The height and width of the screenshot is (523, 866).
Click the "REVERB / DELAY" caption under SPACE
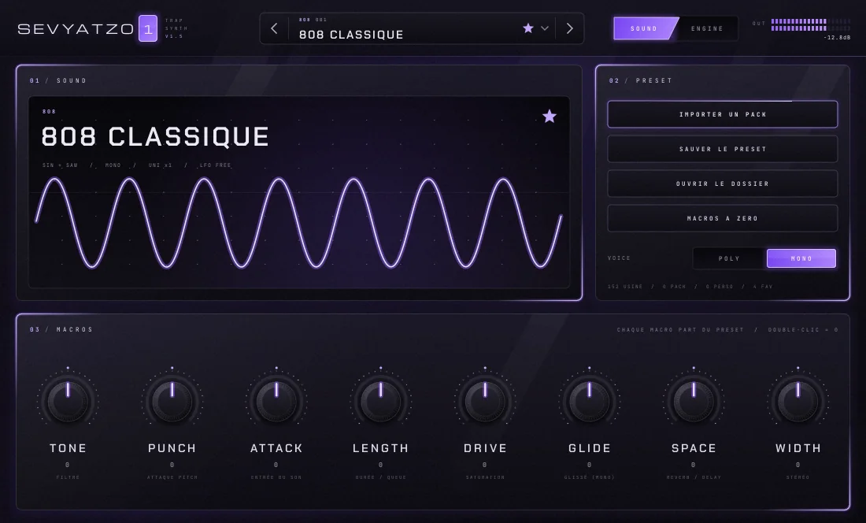pyautogui.click(x=694, y=477)
